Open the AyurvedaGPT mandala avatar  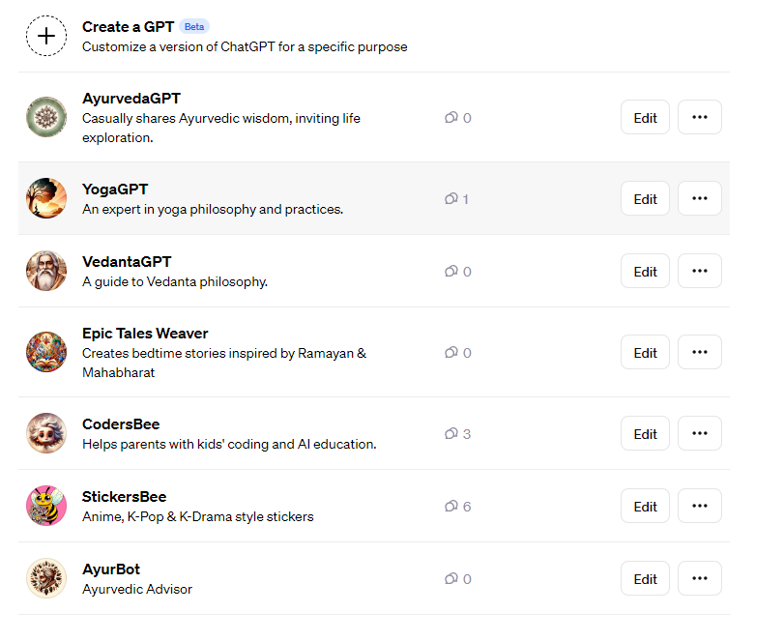pos(45,117)
